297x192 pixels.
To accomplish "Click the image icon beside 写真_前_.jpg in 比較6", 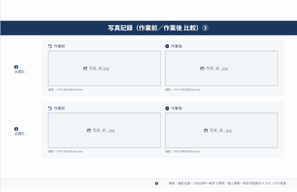I will coord(89,131).
